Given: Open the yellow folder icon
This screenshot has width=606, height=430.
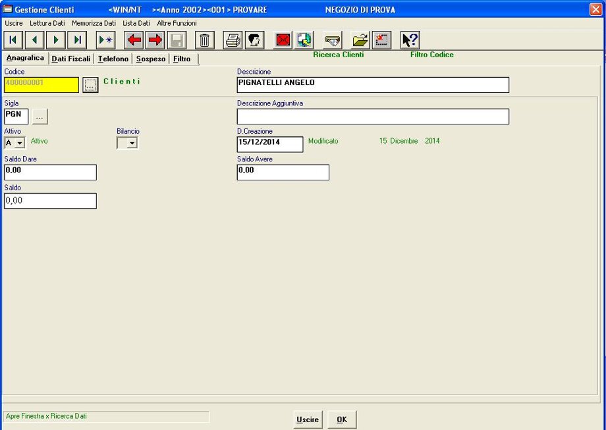Looking at the screenshot, I should 360,40.
